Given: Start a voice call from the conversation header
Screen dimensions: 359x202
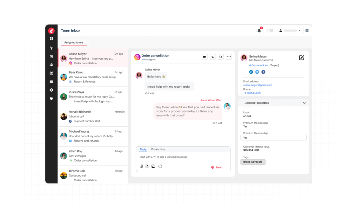Looking at the screenshot, I should (x=213, y=57).
